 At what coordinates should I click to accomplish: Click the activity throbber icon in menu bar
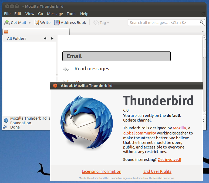pyautogui.click(x=203, y=14)
